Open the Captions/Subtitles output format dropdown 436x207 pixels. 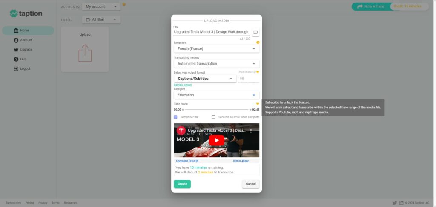tap(205, 79)
